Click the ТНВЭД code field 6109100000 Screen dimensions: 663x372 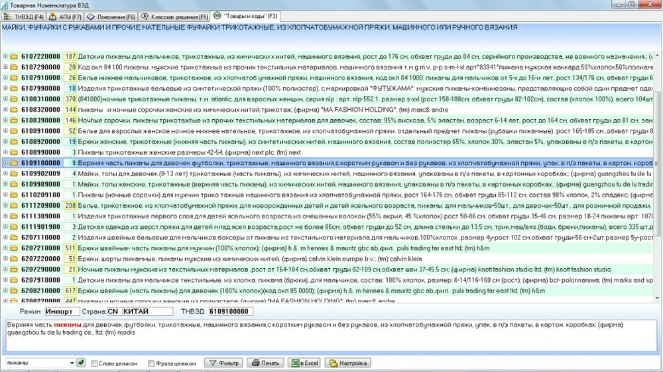[231, 312]
